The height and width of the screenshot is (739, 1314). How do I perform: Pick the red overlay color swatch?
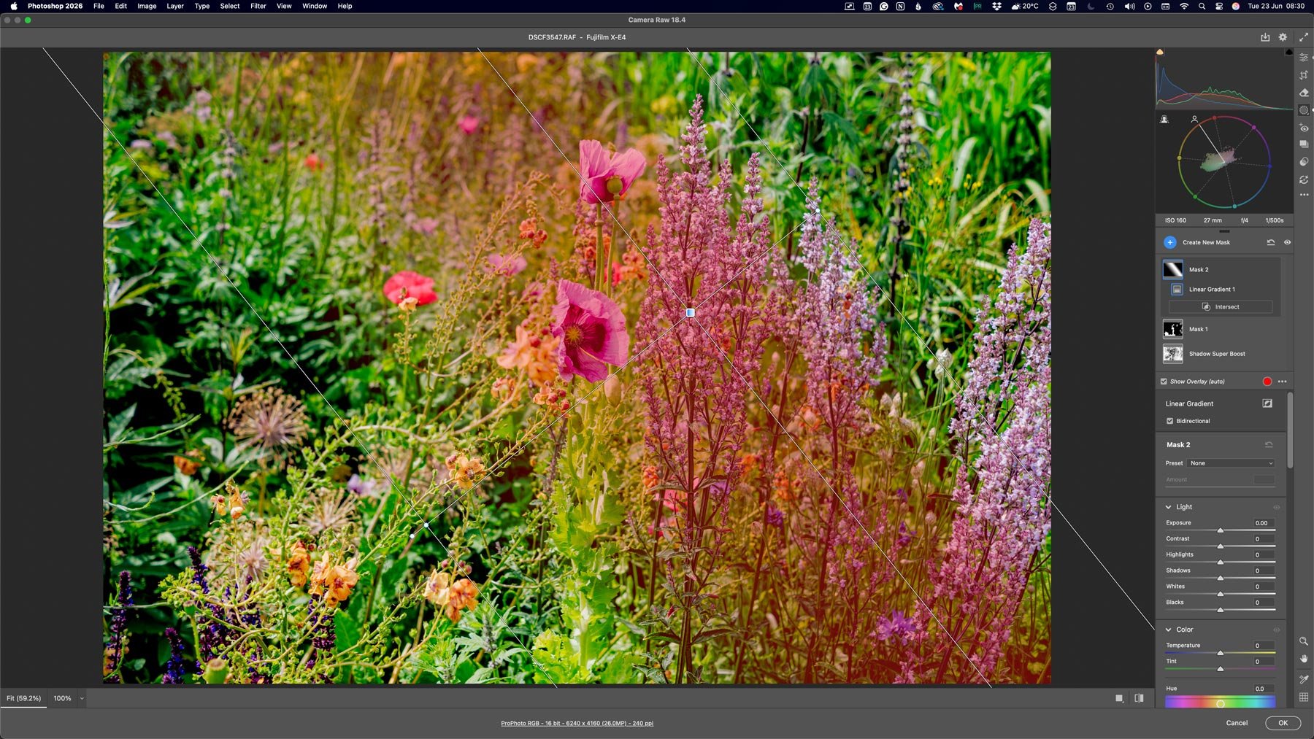pyautogui.click(x=1267, y=382)
